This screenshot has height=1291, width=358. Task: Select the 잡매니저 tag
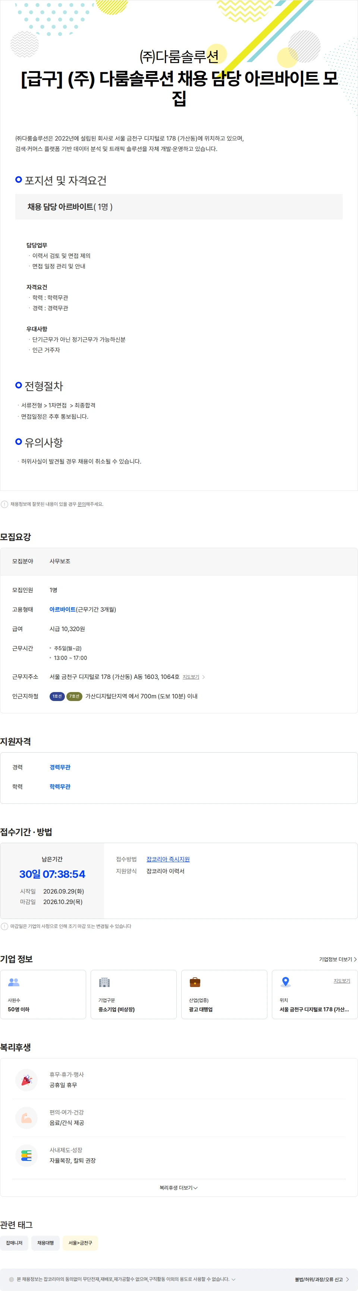(x=14, y=1243)
